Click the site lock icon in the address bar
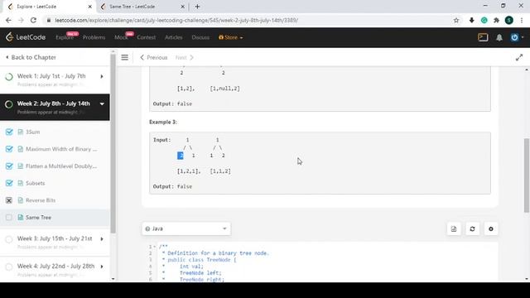 point(49,20)
